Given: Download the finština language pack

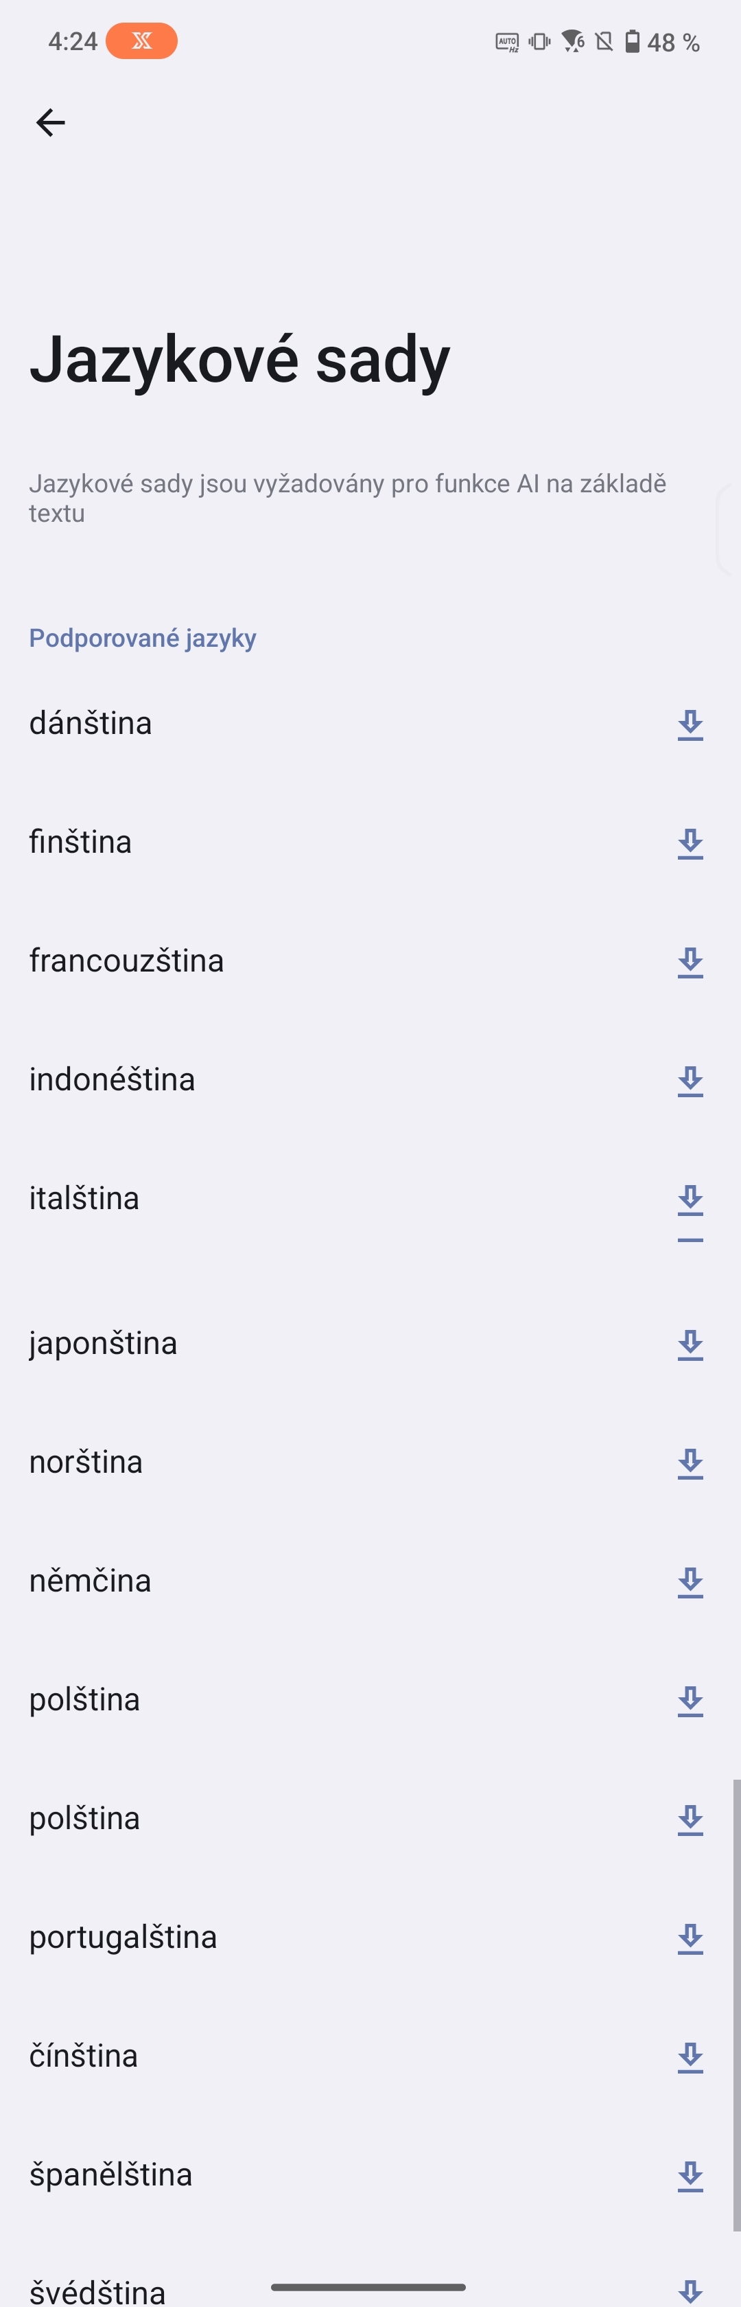Looking at the screenshot, I should click(x=690, y=842).
